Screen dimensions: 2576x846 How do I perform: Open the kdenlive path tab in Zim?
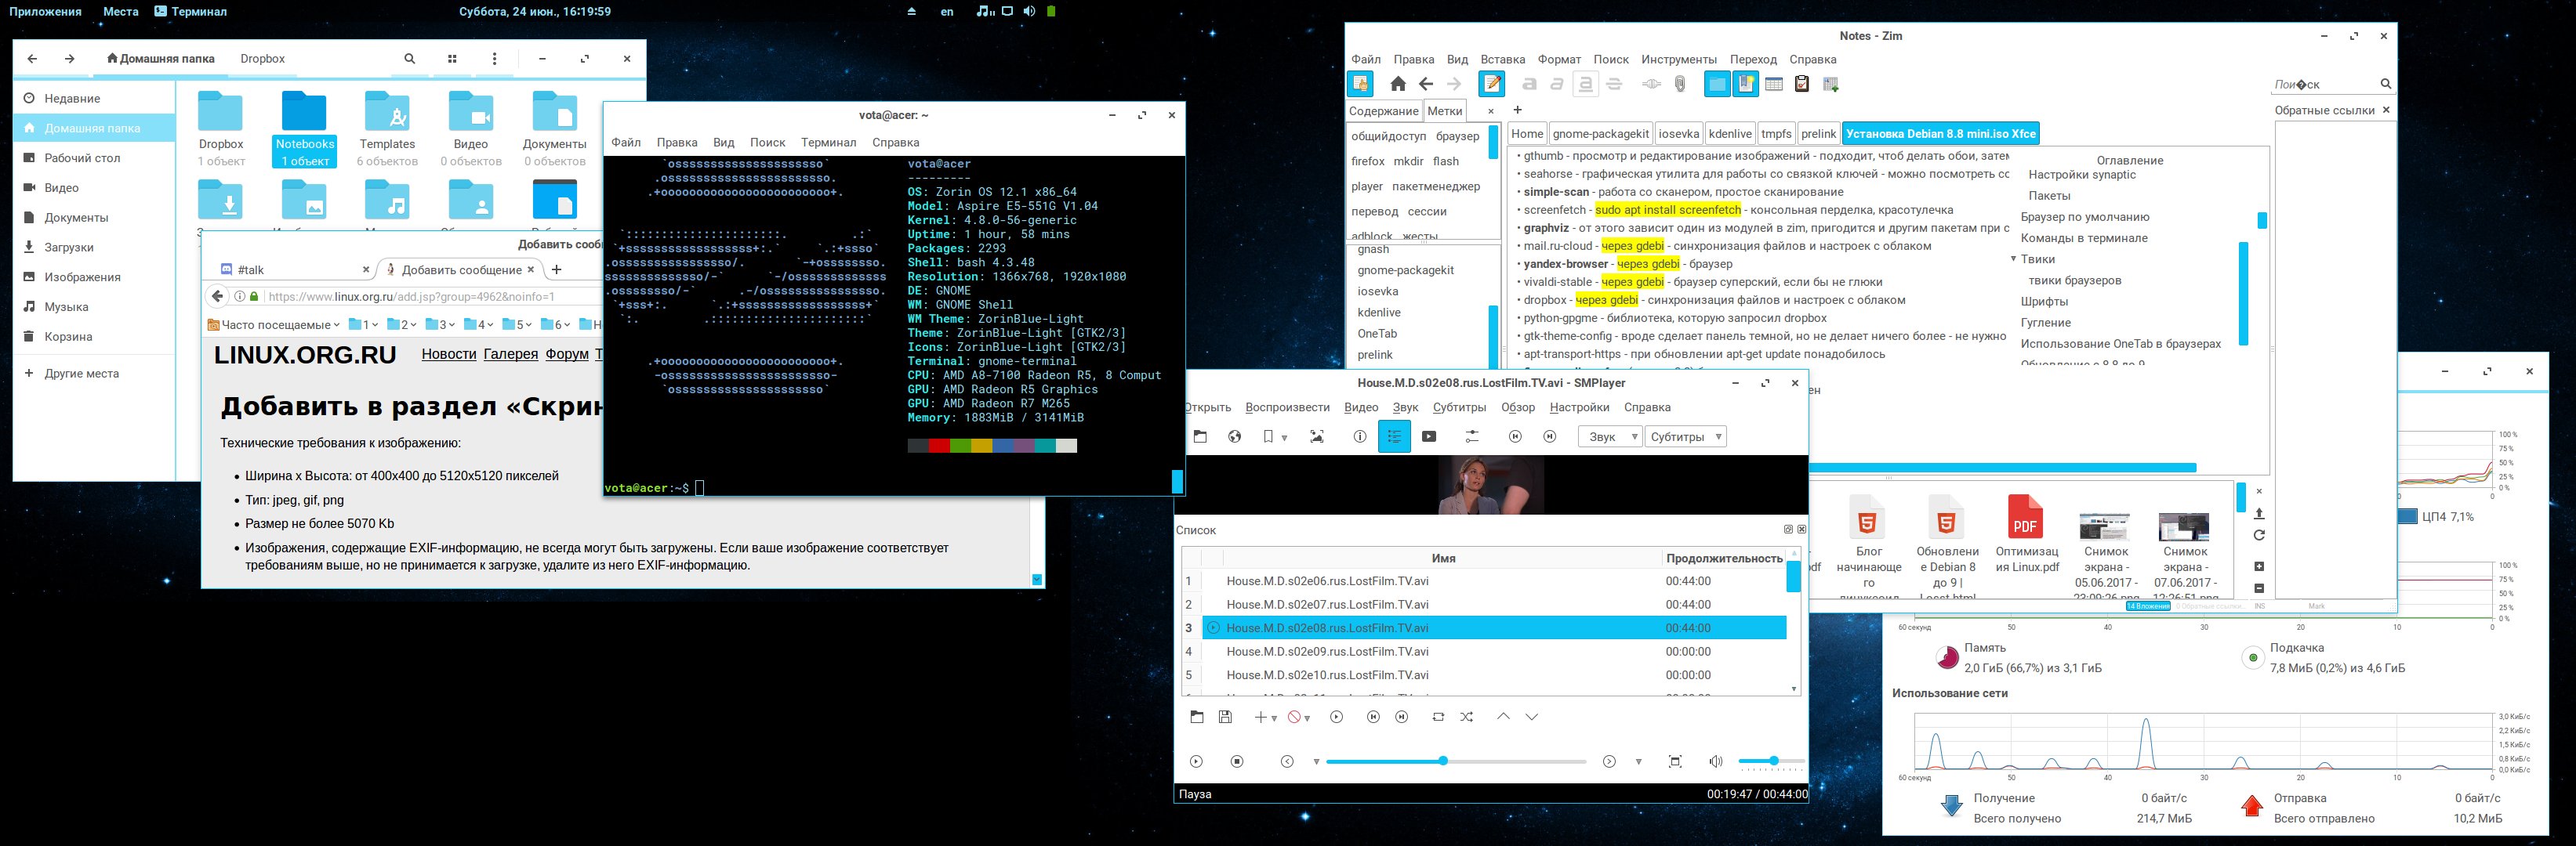tap(1730, 134)
